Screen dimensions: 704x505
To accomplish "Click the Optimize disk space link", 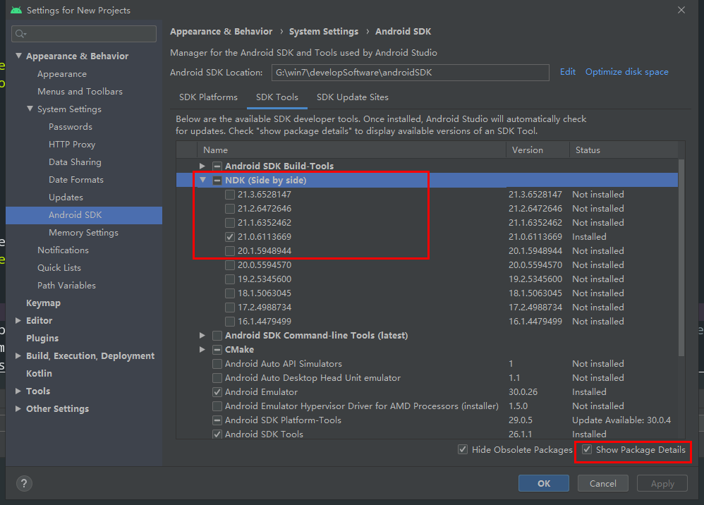I will click(x=626, y=71).
